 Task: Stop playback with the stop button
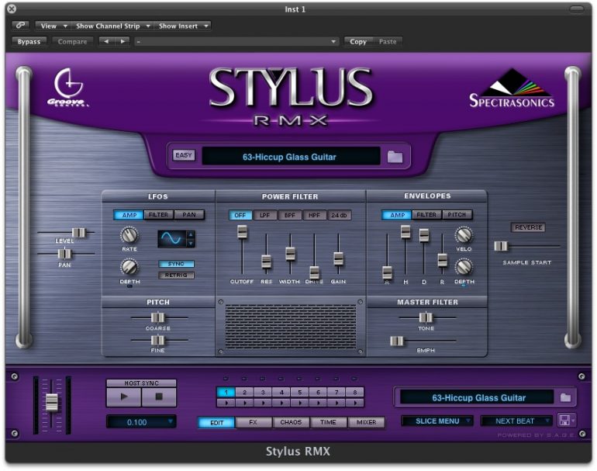click(x=159, y=397)
